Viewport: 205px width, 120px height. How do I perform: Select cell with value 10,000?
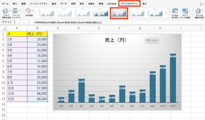[x=37, y=39]
